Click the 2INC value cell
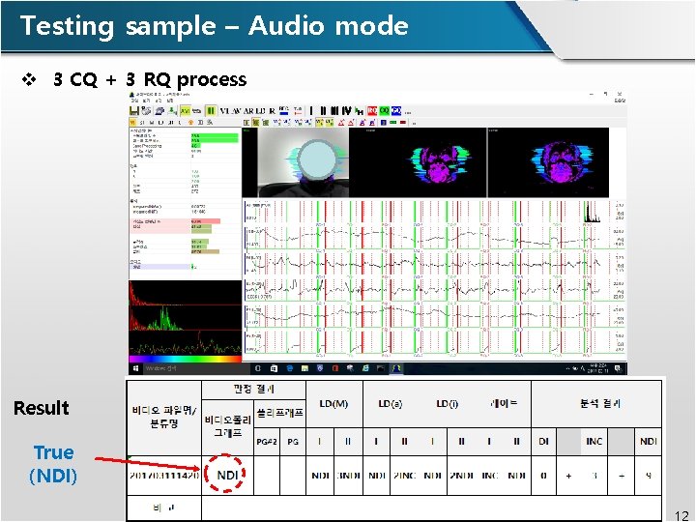 pos(404,476)
